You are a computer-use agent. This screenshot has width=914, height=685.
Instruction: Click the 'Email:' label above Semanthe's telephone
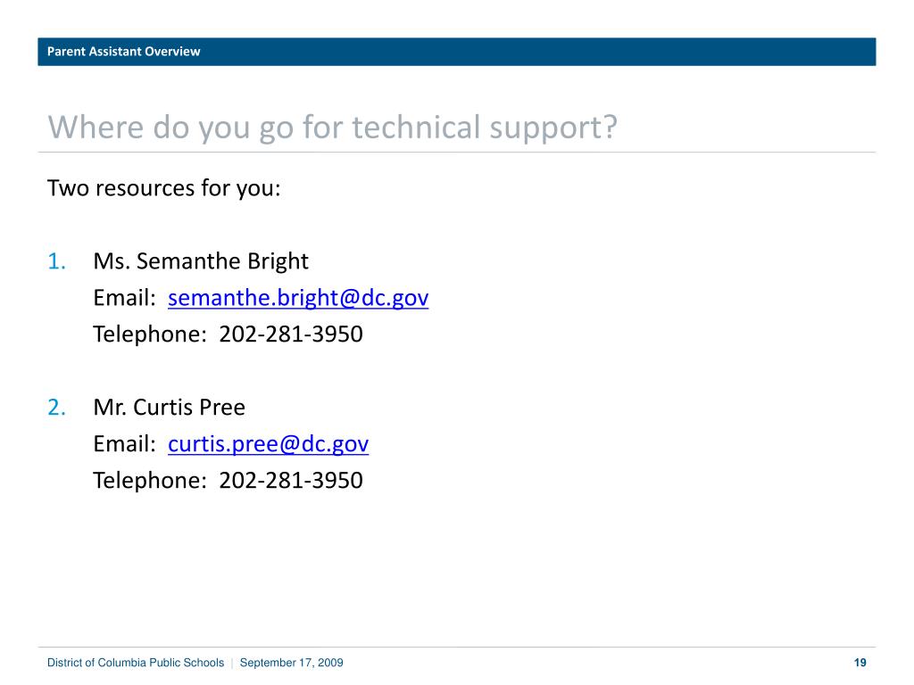(x=125, y=298)
